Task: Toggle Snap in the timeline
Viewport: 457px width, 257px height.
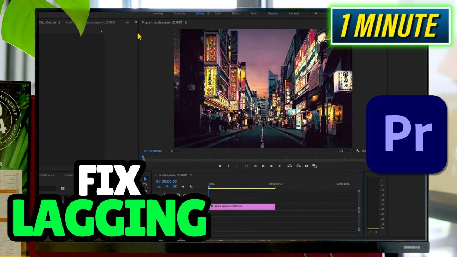Action: tap(166, 187)
